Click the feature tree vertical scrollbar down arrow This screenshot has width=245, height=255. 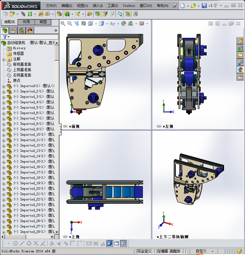click(57, 232)
